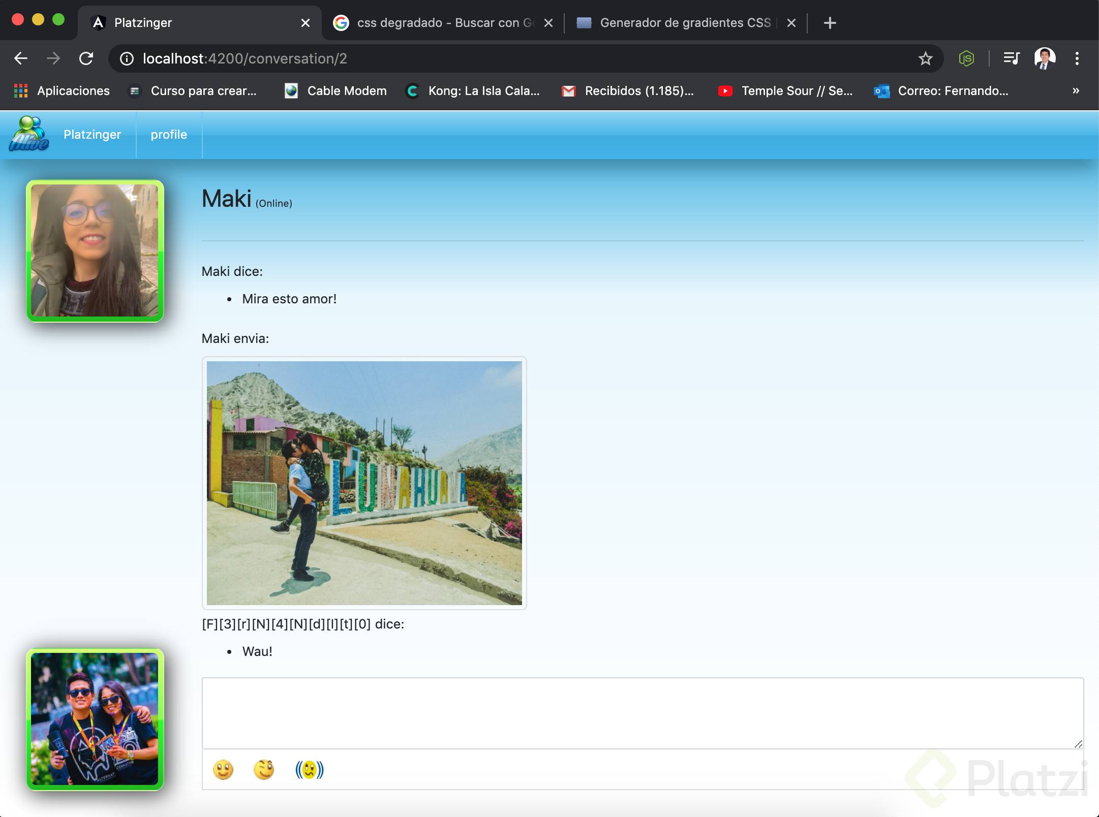
Task: Reload the current page
Action: click(86, 58)
